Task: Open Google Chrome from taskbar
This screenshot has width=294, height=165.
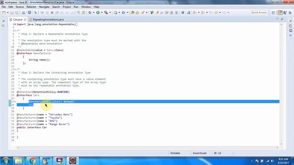Action: 33,161
